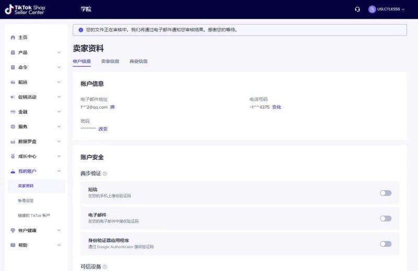This screenshot has height=271, width=418.
Task: Expand the 帮助 sidebar menu chevron
Action: pyautogui.click(x=59, y=245)
